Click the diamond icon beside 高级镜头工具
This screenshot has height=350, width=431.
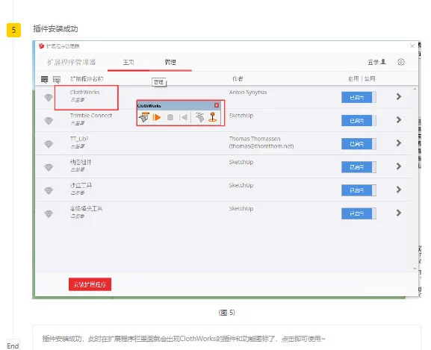[49, 213]
